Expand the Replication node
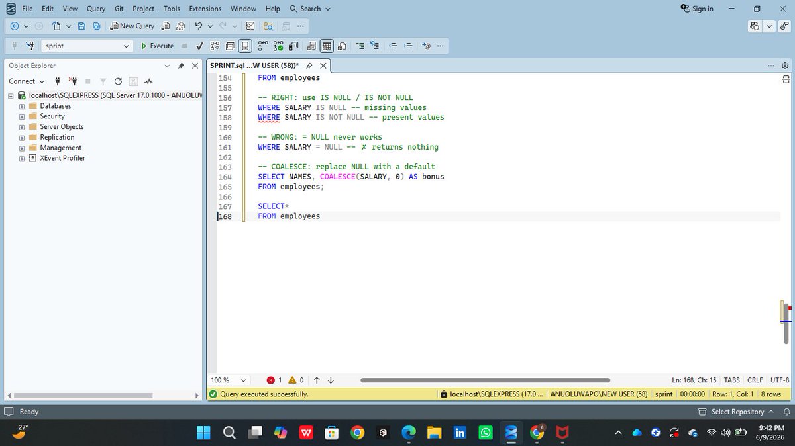This screenshot has width=795, height=446. [x=22, y=138]
